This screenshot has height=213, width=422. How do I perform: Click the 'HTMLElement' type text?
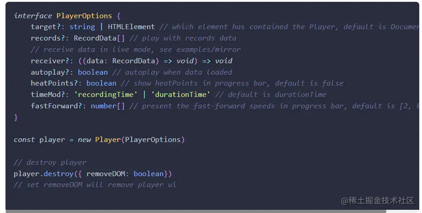(131, 27)
